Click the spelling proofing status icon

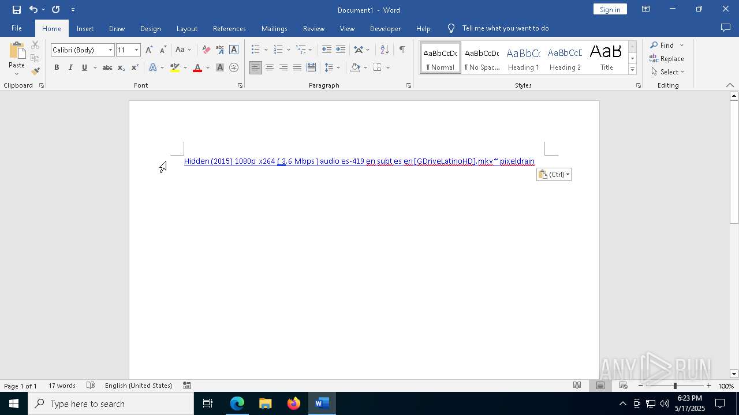click(x=91, y=386)
